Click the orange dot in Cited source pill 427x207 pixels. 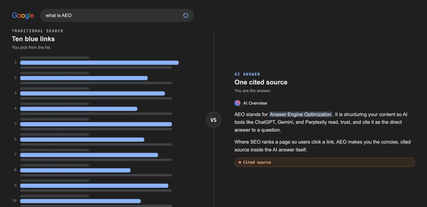(x=240, y=162)
